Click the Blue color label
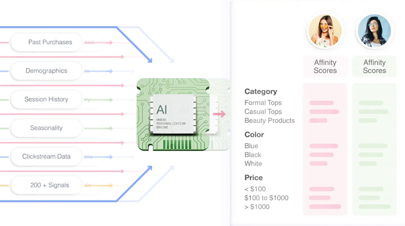Image resolution: width=405 pixels, height=226 pixels. pos(251,146)
